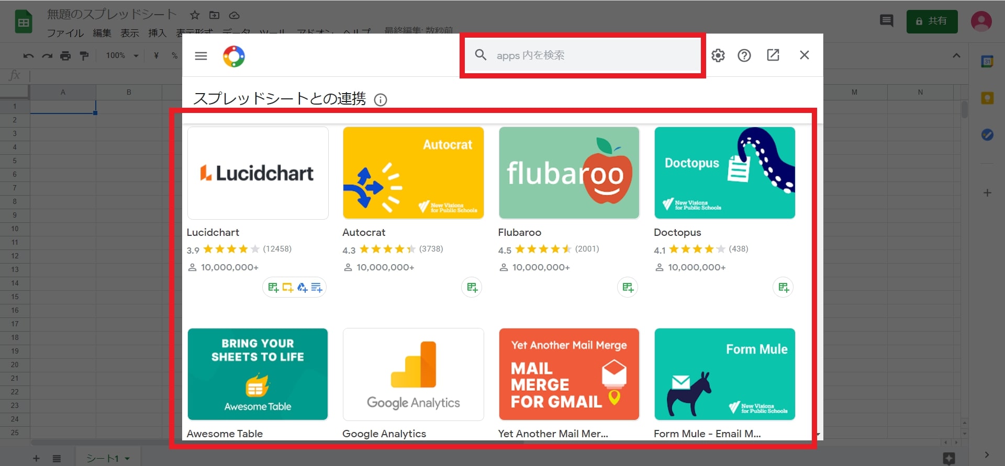The height and width of the screenshot is (466, 1005).
Task: Open the Lucidchart app thumbnail
Action: [x=258, y=173]
